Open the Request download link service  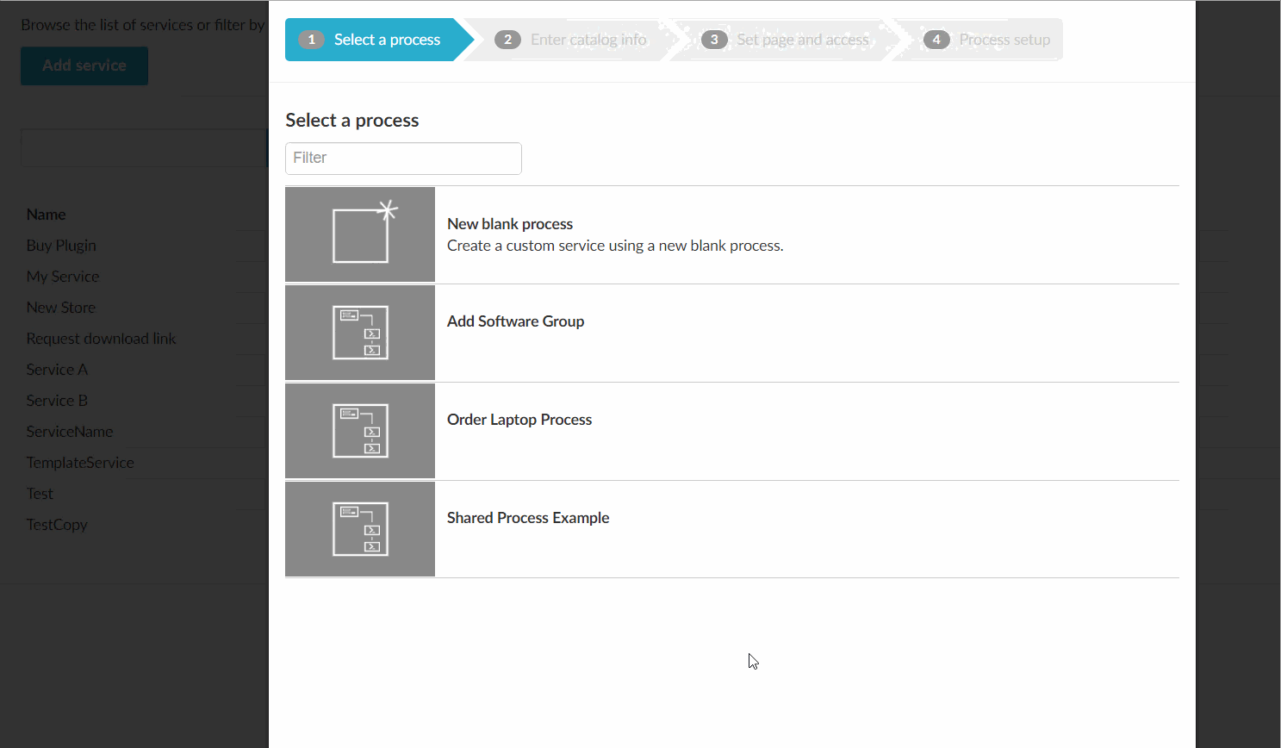[101, 339]
